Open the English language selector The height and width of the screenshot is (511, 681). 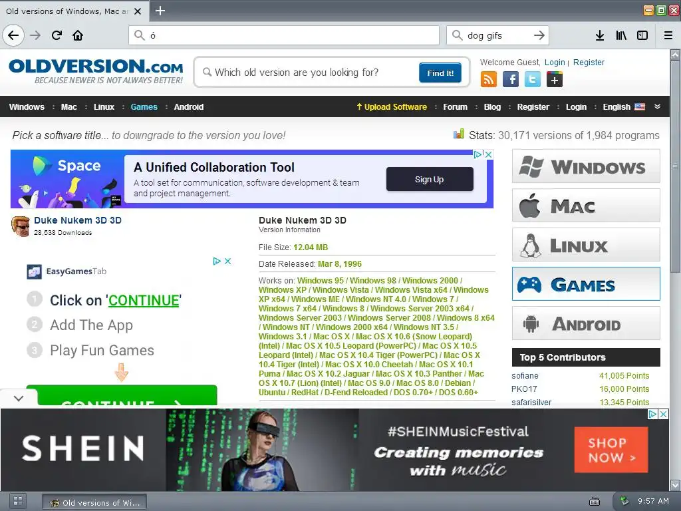pyautogui.click(x=624, y=107)
